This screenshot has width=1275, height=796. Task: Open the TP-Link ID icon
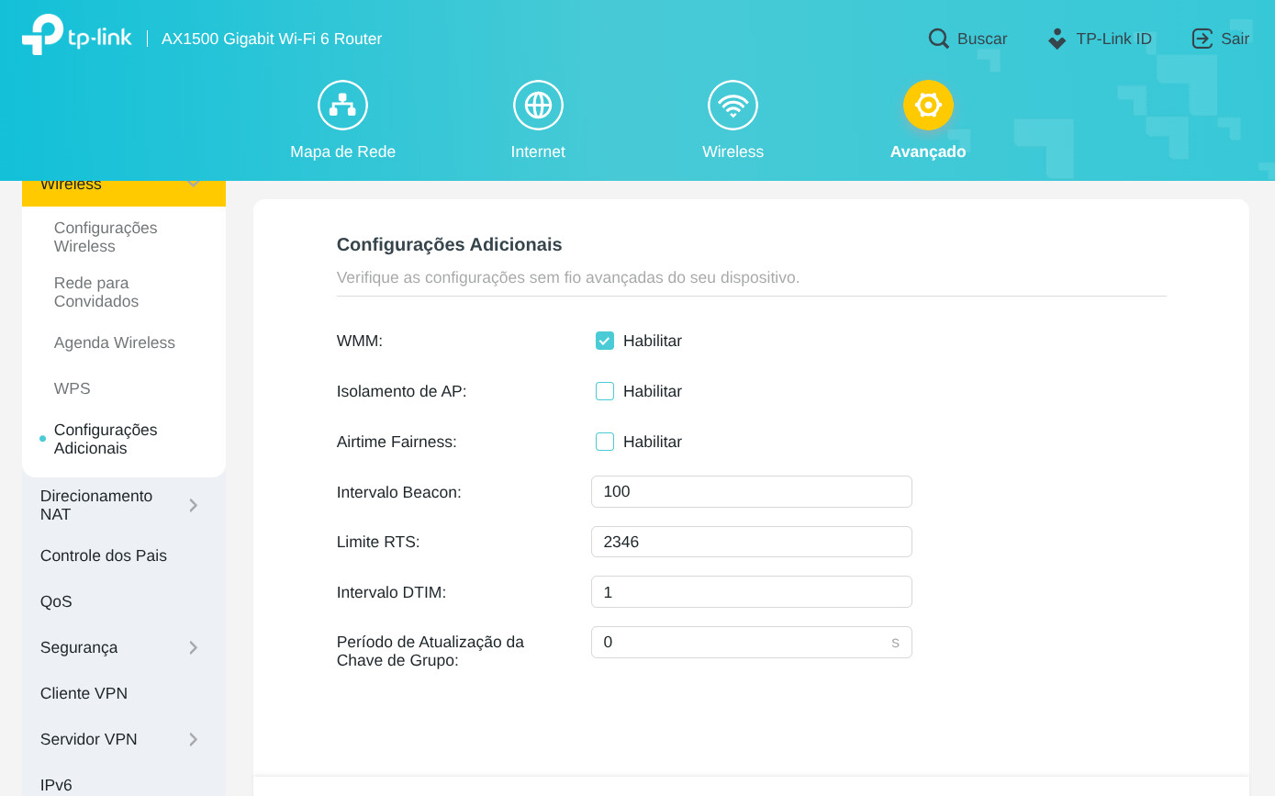coord(1057,39)
